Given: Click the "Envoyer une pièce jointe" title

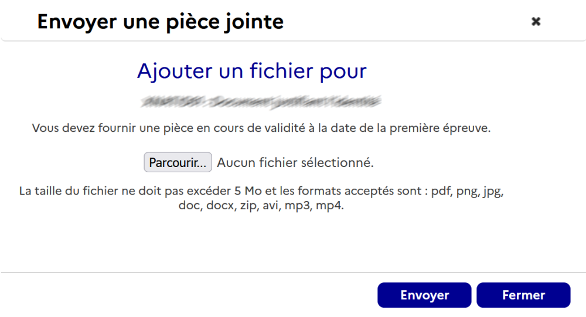Looking at the screenshot, I should (160, 22).
